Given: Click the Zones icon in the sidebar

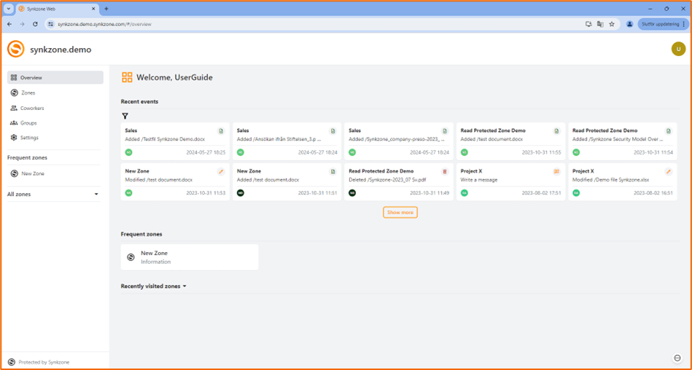Looking at the screenshot, I should [x=14, y=93].
